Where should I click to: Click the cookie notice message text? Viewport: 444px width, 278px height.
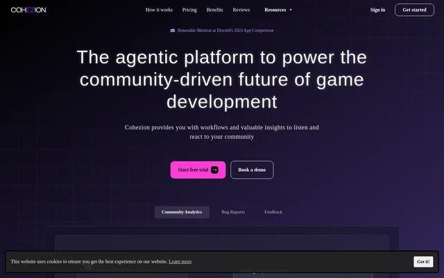pyautogui.click(x=89, y=261)
